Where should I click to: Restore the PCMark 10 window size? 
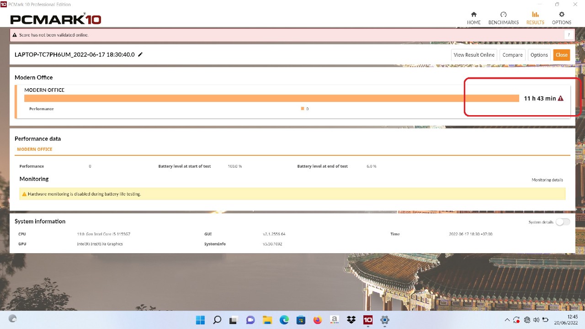tap(557, 4)
